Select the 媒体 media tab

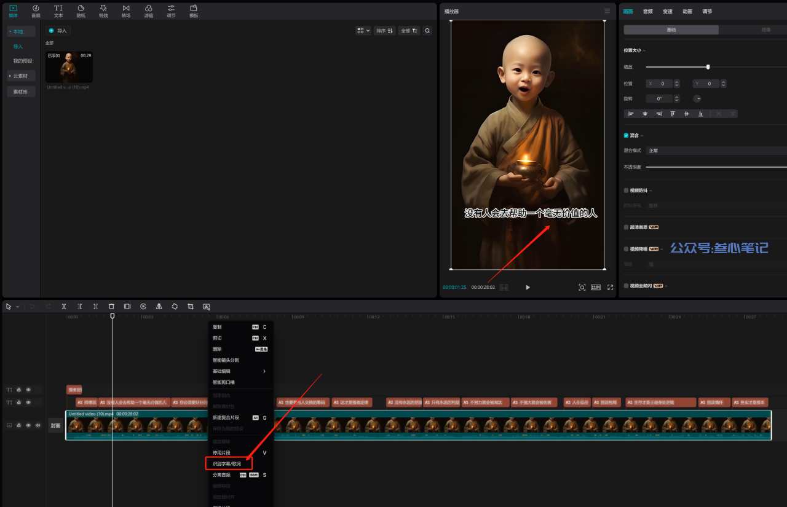click(x=14, y=10)
